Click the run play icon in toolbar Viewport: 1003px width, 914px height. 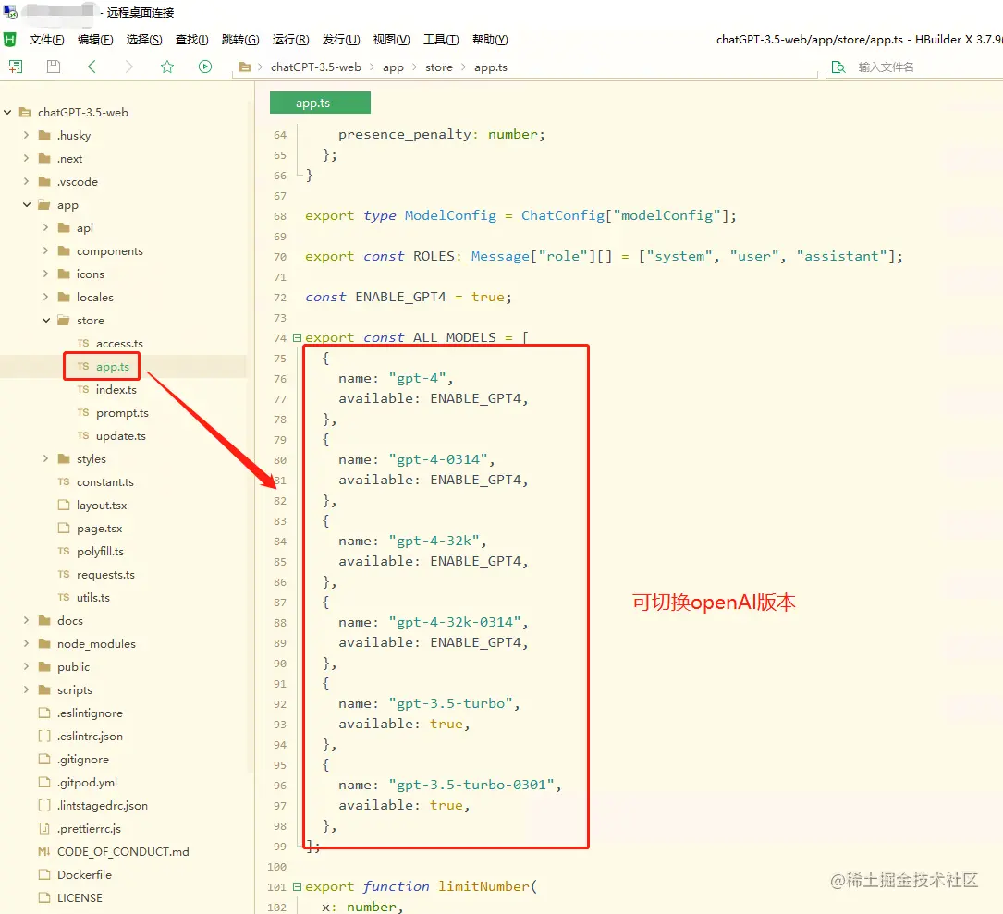tap(204, 67)
